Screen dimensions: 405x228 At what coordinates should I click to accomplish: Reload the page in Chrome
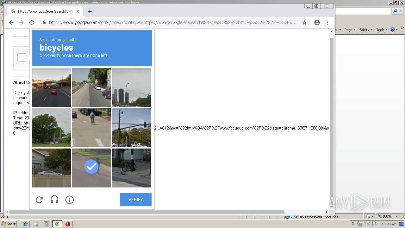pyautogui.click(x=32, y=22)
